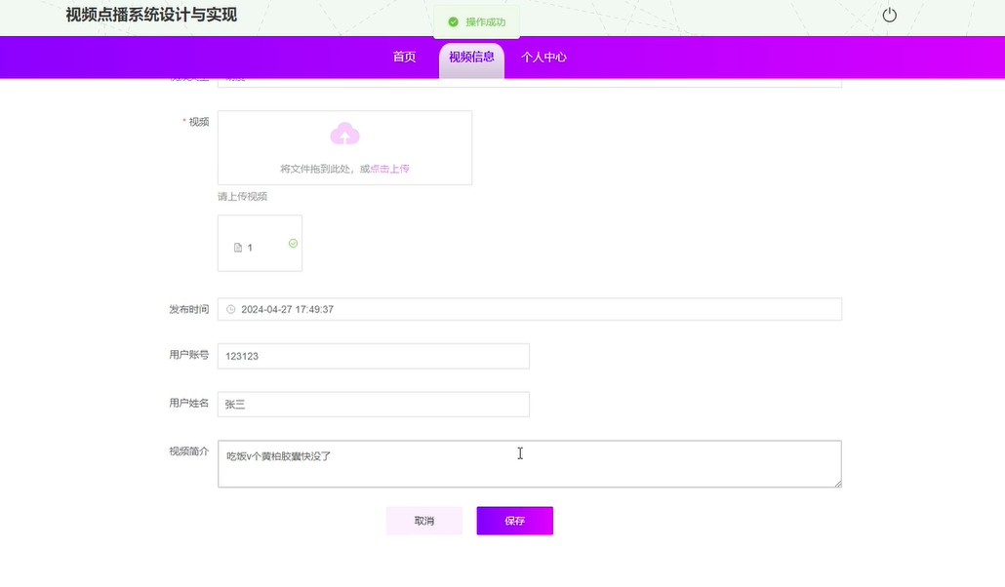
Task: Click the 操作成功 notification text
Action: (x=486, y=21)
